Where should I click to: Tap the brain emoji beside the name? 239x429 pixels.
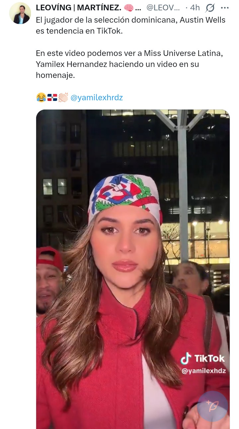128,7
